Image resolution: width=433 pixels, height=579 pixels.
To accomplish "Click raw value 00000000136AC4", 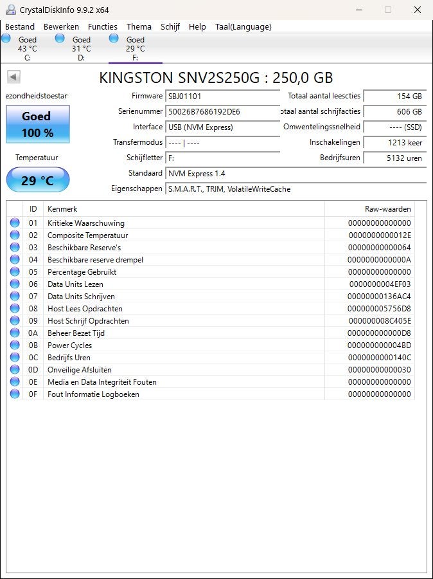I will [379, 296].
